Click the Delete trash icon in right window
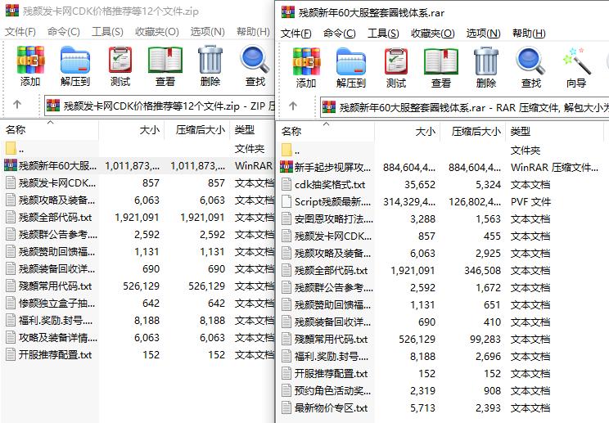Image resolution: width=609 pixels, height=423 pixels. coord(485,66)
